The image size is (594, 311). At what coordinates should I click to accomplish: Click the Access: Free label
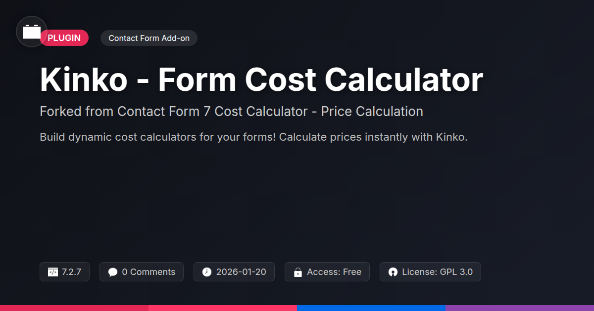[334, 272]
